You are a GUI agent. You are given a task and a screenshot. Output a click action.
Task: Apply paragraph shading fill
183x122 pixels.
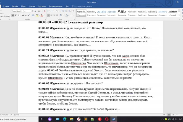pyautogui.click(x=66, y=15)
